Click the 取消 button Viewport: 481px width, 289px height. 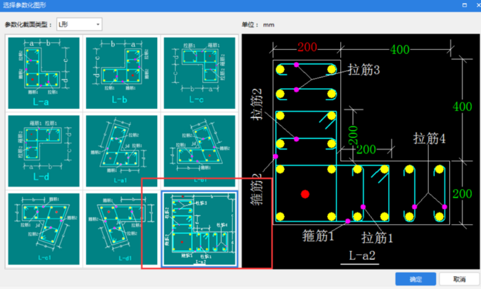coord(459,279)
